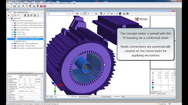This screenshot has height=105, width=188.
Task: Click the blue floppy disk Save icon
Action: (15, 6)
